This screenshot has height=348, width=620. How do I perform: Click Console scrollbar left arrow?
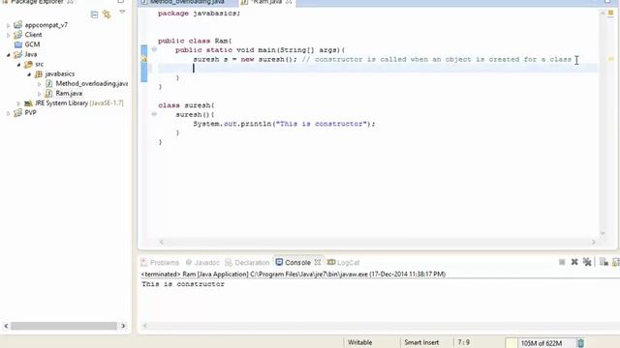click(x=144, y=326)
